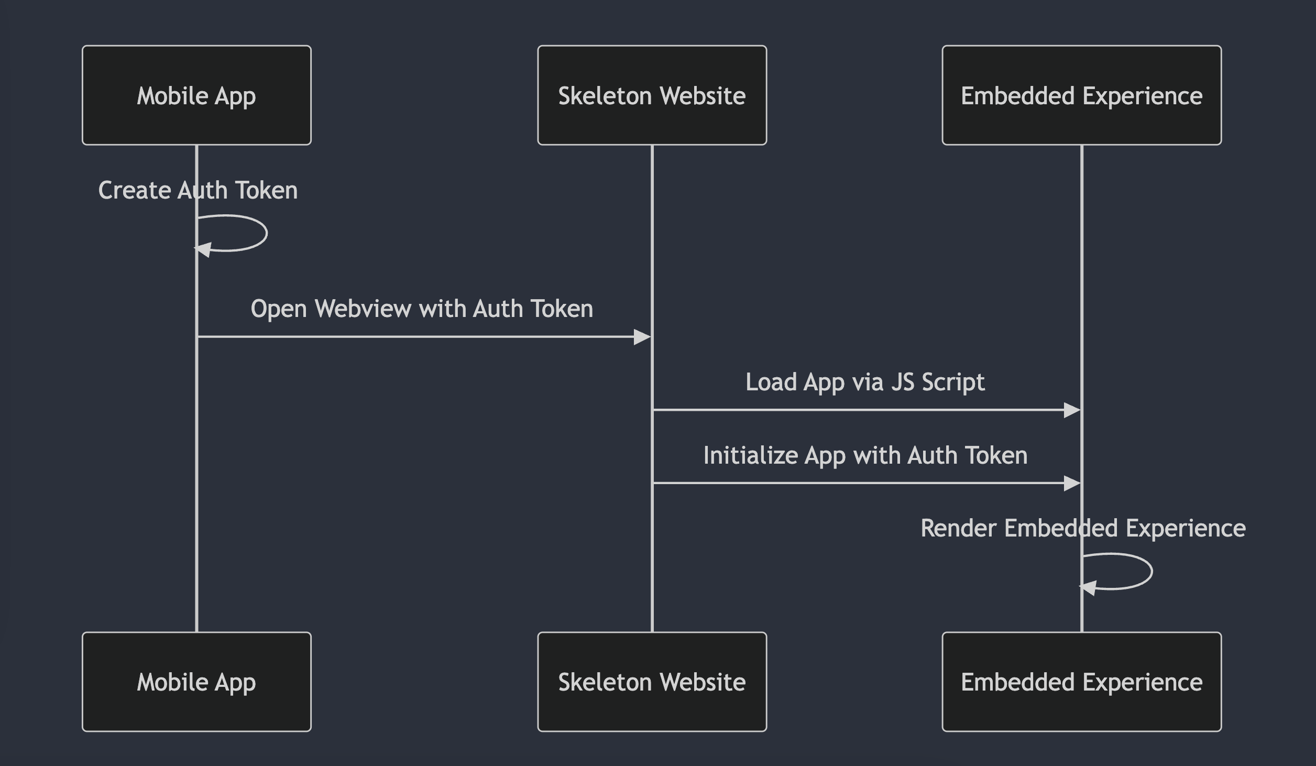Image resolution: width=1316 pixels, height=766 pixels.
Task: Click the top Skeleton Website participant box
Action: (x=652, y=95)
